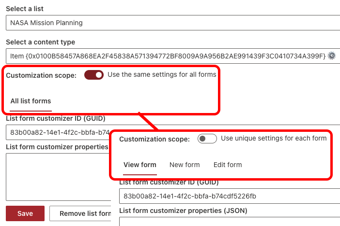Click the 'List form customizer properties (JSON)' label
The height and width of the screenshot is (226, 340).
click(183, 211)
